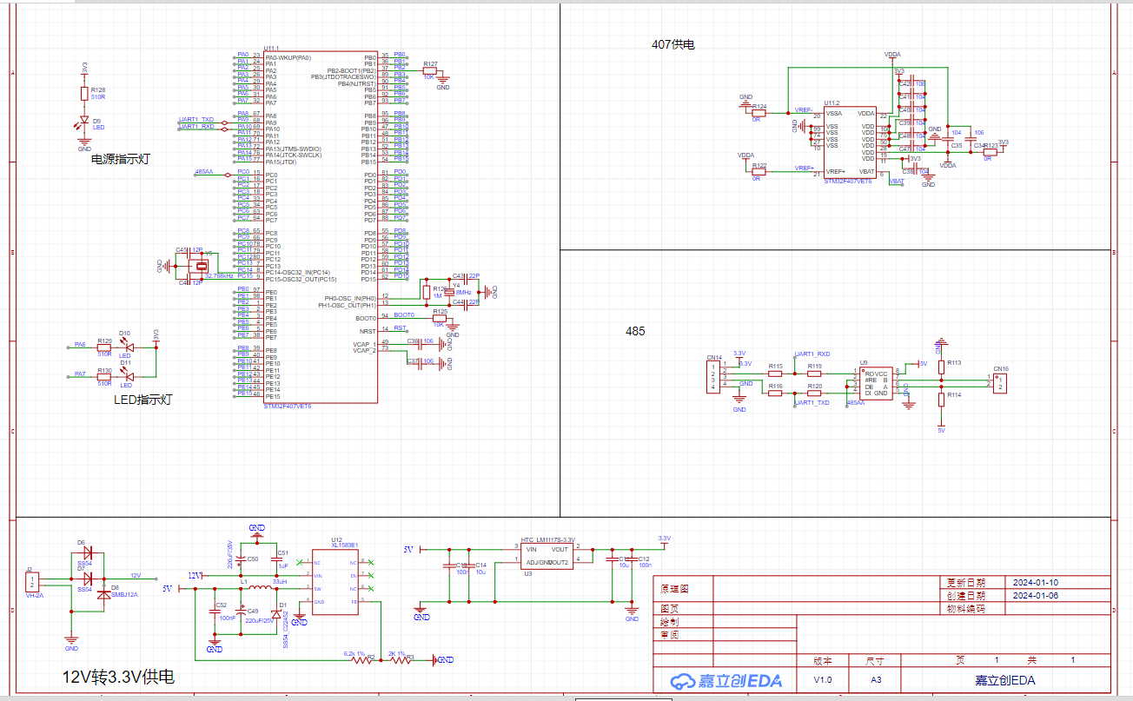Image resolution: width=1133 pixels, height=701 pixels.
Task: Select the R123 0R resistor near 3V3
Action: click(x=991, y=153)
